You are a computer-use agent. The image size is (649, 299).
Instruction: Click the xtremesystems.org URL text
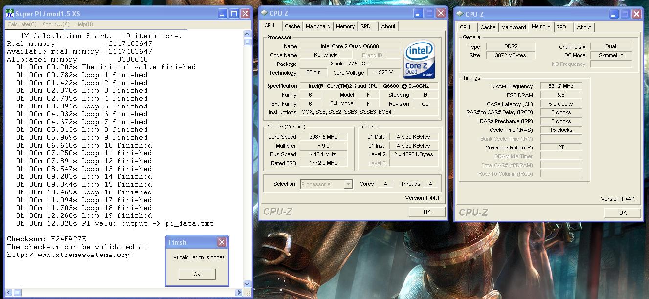pyautogui.click(x=70, y=255)
